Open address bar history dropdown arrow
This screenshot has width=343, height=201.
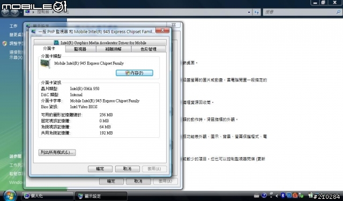click(x=249, y=12)
